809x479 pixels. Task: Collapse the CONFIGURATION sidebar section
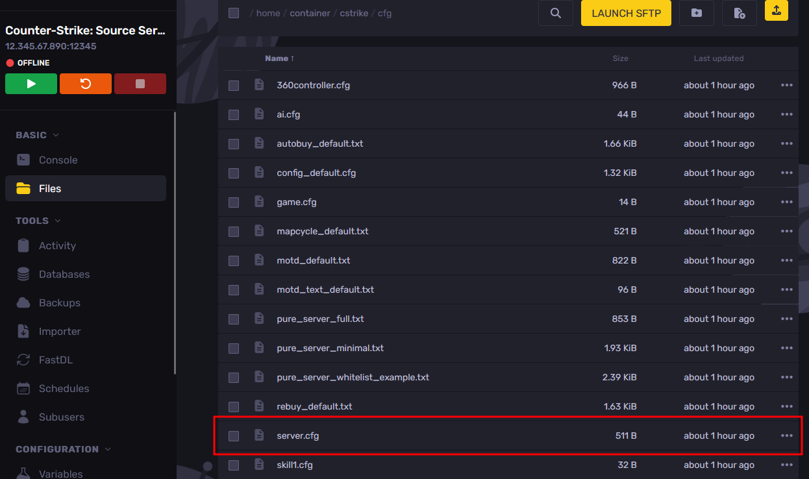(x=108, y=449)
